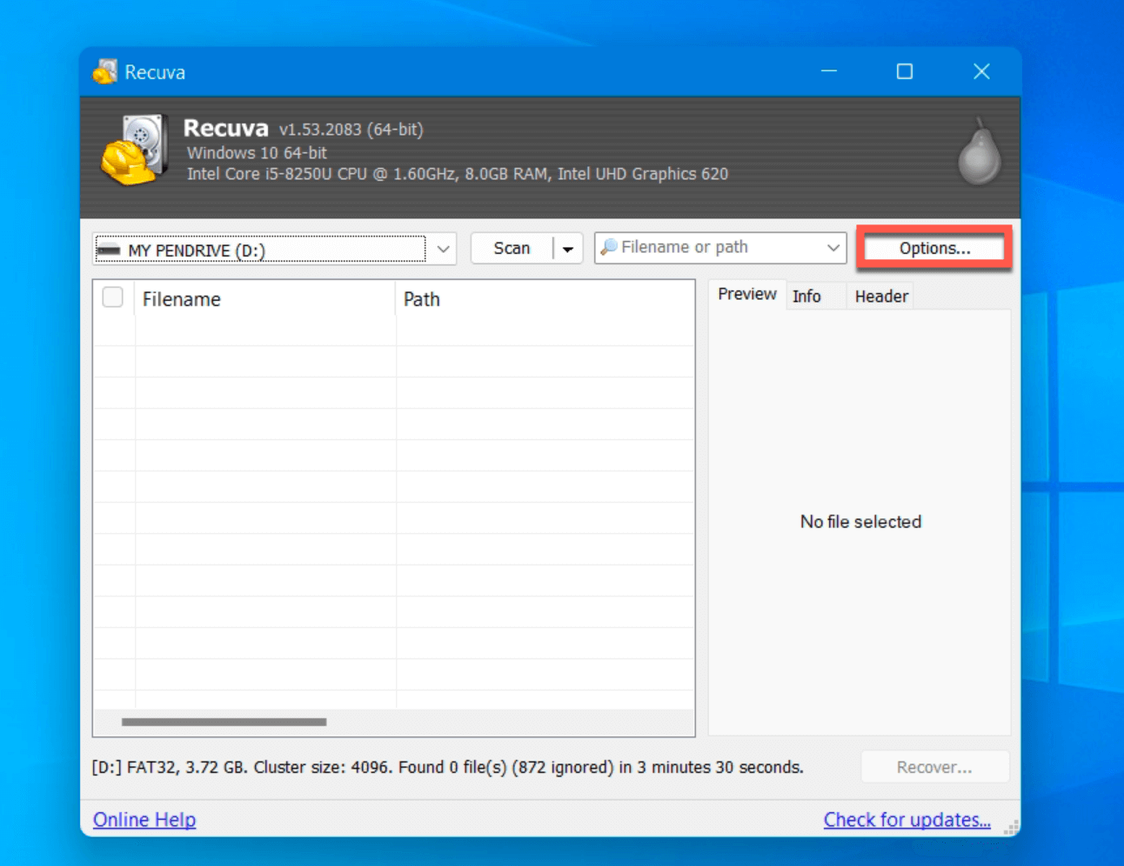Switch to the Info tab

pos(806,296)
